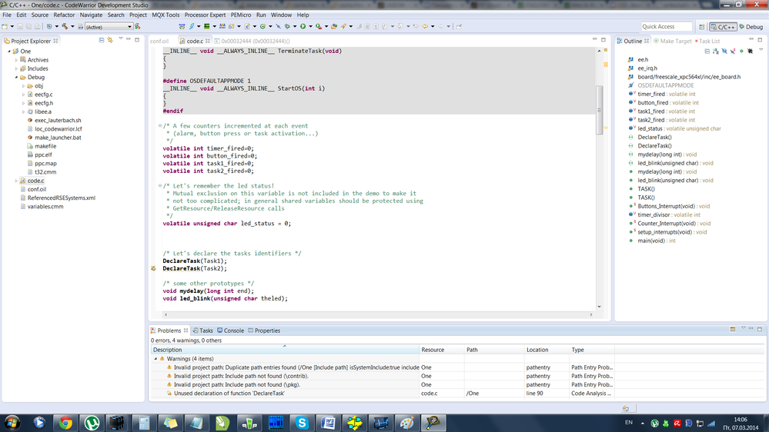The image size is (769, 432).
Task: Open the Properties tab
Action: (x=264, y=331)
